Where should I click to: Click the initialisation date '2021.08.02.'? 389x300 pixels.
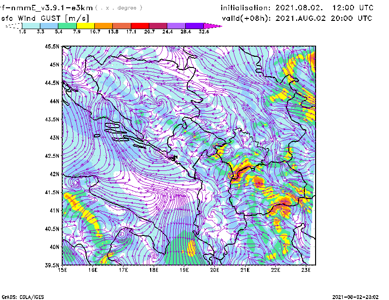299,8
